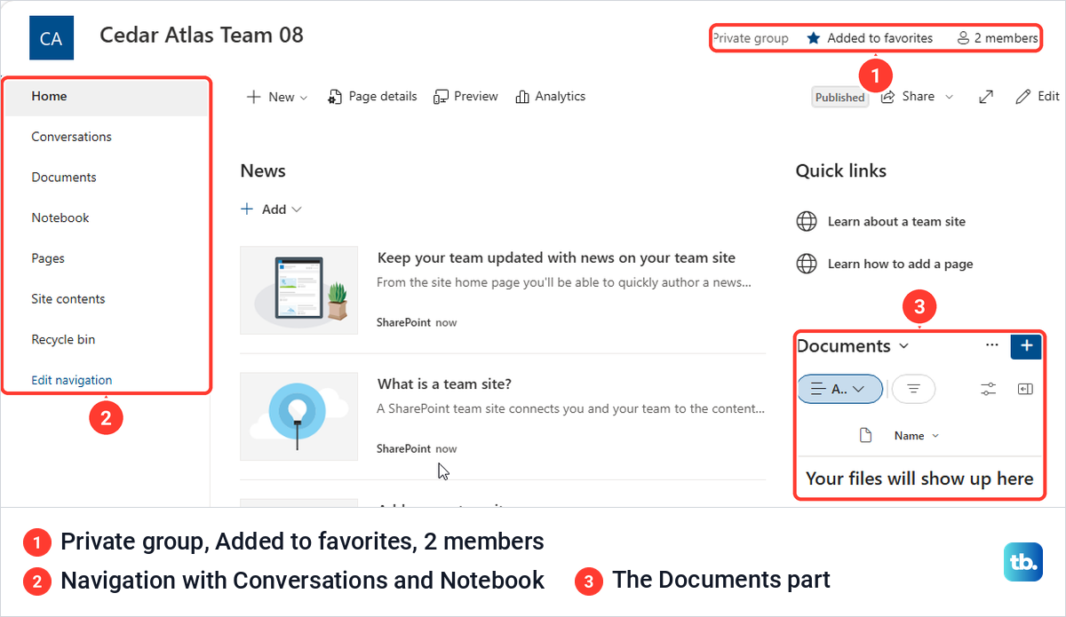Click the Edit pencil button
This screenshot has height=617, width=1066.
(x=1038, y=97)
